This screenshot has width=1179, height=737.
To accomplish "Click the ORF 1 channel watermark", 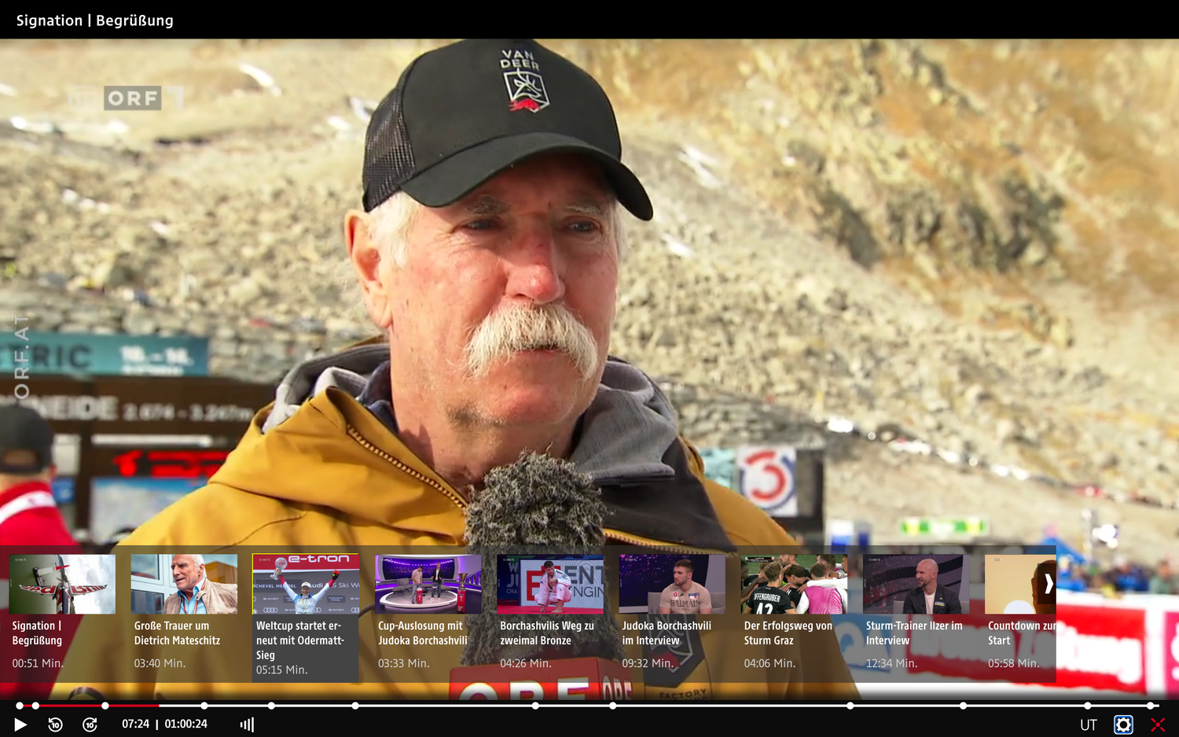I will point(130,99).
